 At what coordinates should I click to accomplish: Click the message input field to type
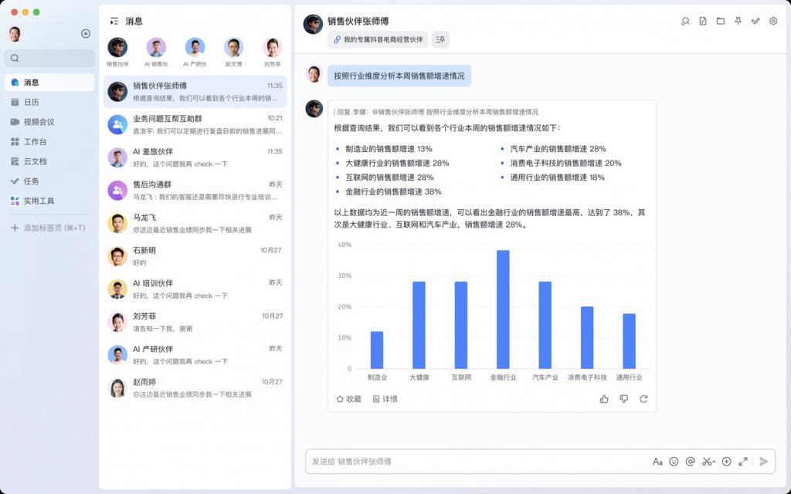463,461
